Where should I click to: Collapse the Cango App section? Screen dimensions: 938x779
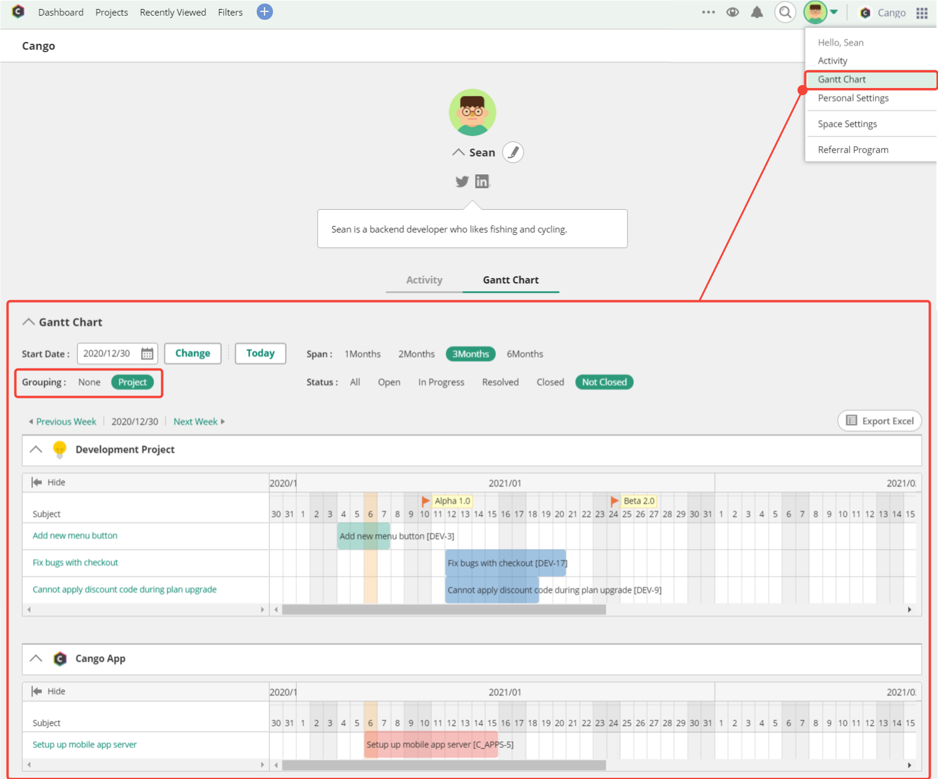35,659
